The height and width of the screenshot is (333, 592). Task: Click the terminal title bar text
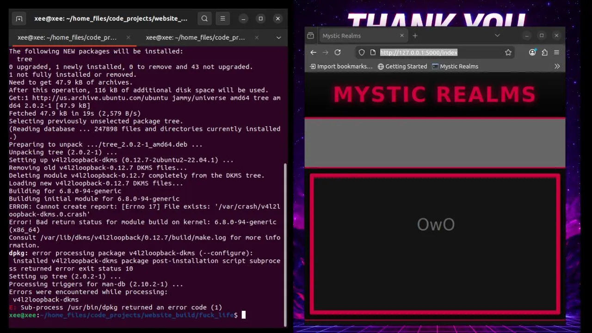pyautogui.click(x=111, y=18)
